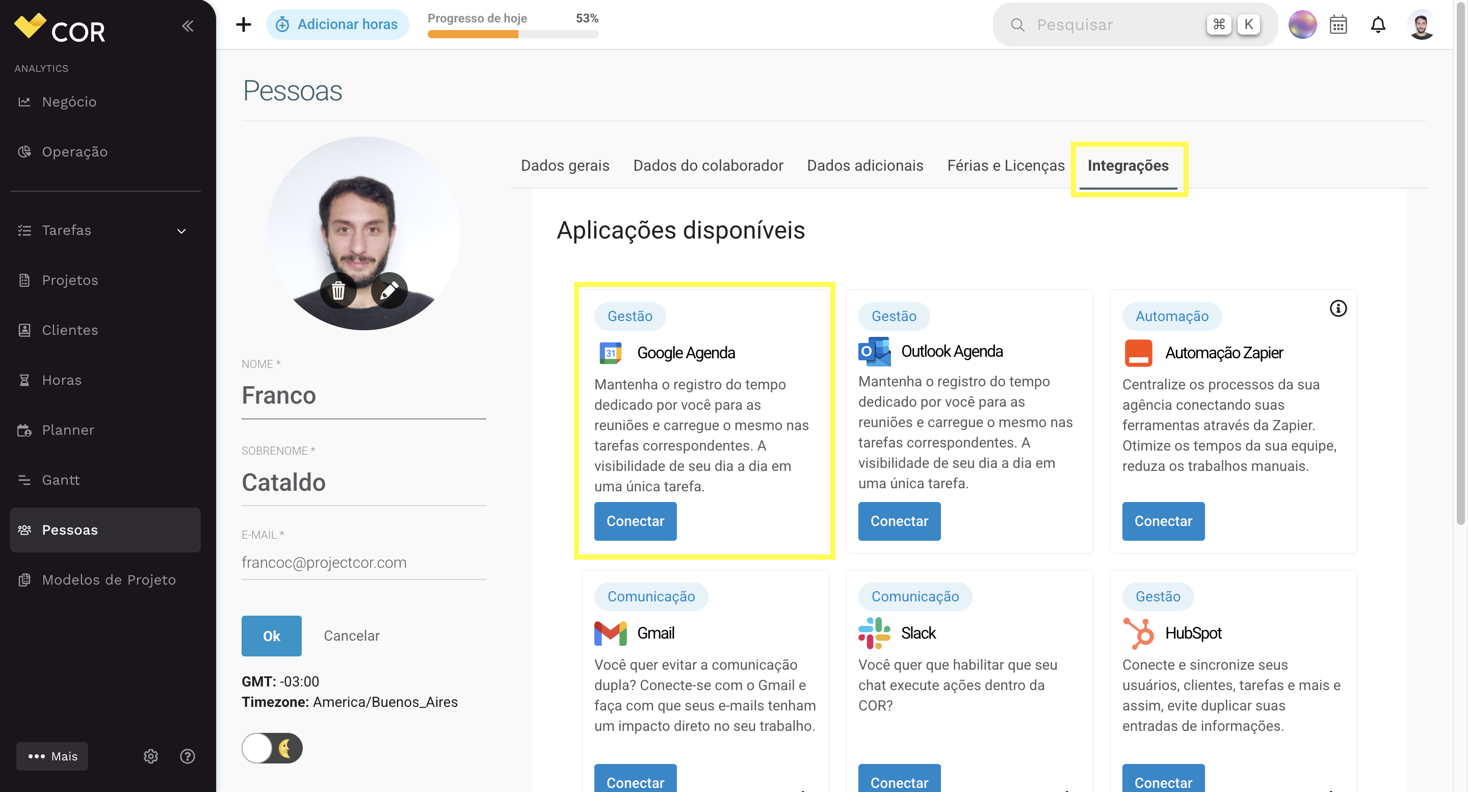The image size is (1468, 792).
Task: Switch to Férias e Licenças tab
Action: pos(1006,165)
